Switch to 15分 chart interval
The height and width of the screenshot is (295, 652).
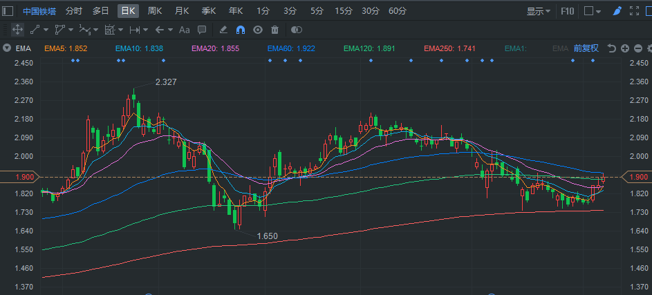[344, 11]
